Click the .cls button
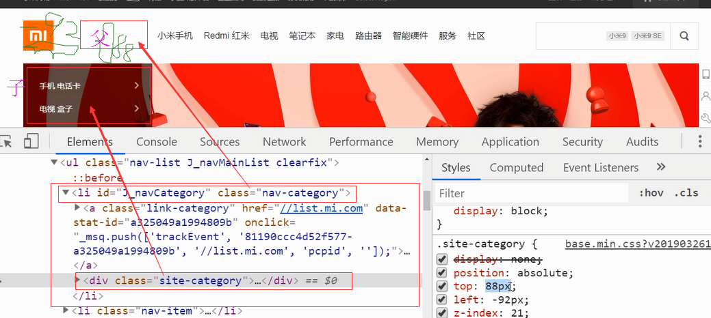711x318 pixels. [x=686, y=193]
